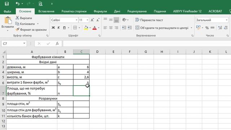231x130 pixels.
Task: Undo the last action
Action: click(x=18, y=4)
